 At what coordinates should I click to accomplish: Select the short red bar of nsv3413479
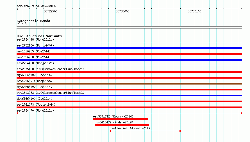pos(122,125)
